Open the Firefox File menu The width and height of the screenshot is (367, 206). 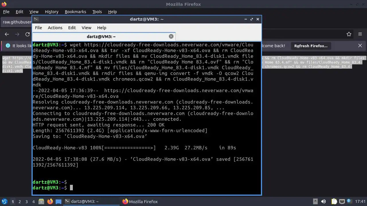(x=6, y=12)
